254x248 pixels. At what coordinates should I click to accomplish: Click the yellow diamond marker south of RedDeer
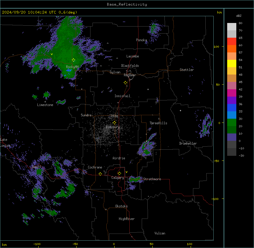(x=126, y=83)
